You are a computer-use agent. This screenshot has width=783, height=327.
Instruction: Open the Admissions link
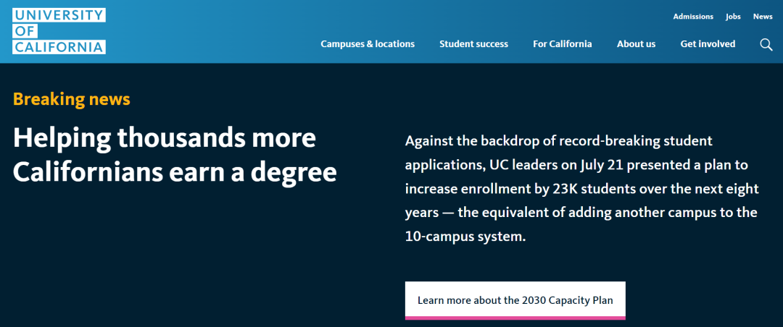pos(693,16)
